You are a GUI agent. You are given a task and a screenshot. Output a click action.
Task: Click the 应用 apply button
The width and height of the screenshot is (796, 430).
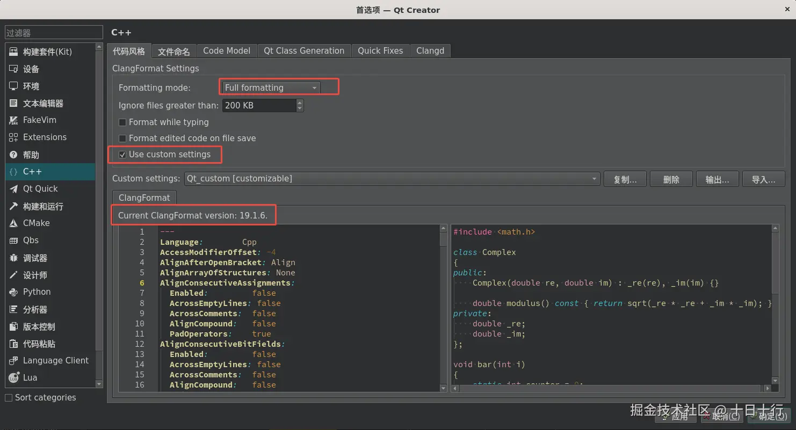click(675, 416)
